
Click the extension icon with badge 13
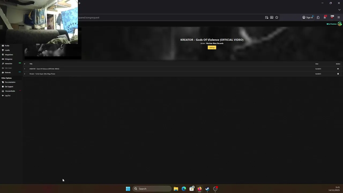pos(325,17)
